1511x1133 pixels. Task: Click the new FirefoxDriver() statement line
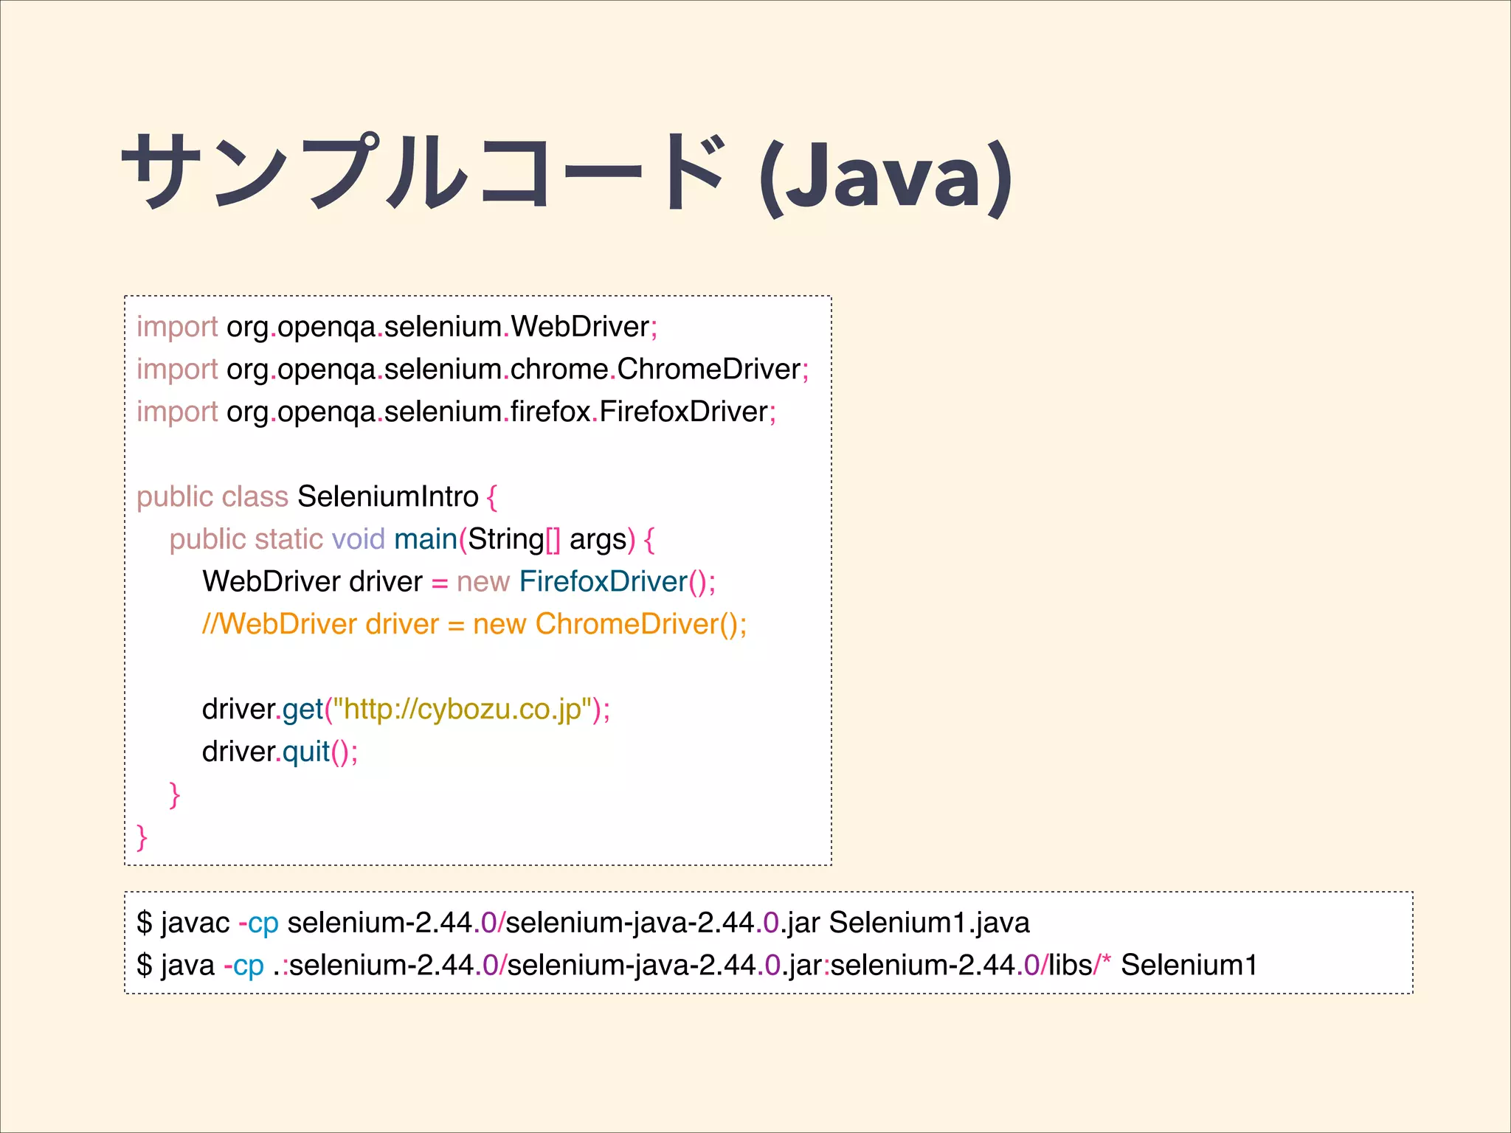459,581
